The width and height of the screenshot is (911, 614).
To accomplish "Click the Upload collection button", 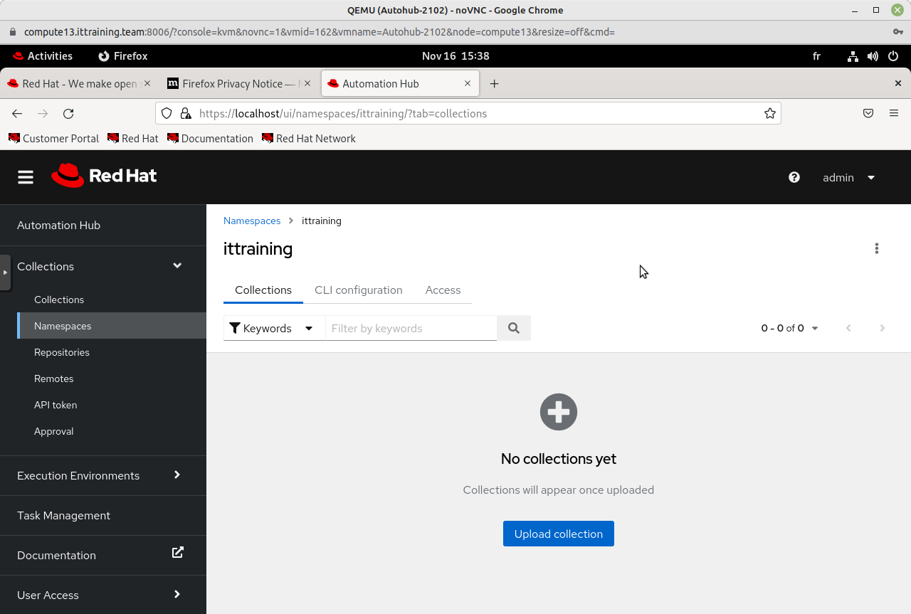I will tap(559, 534).
